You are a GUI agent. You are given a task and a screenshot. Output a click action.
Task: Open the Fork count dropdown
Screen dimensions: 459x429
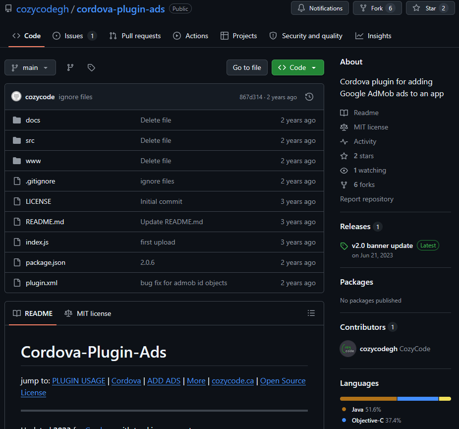377,8
